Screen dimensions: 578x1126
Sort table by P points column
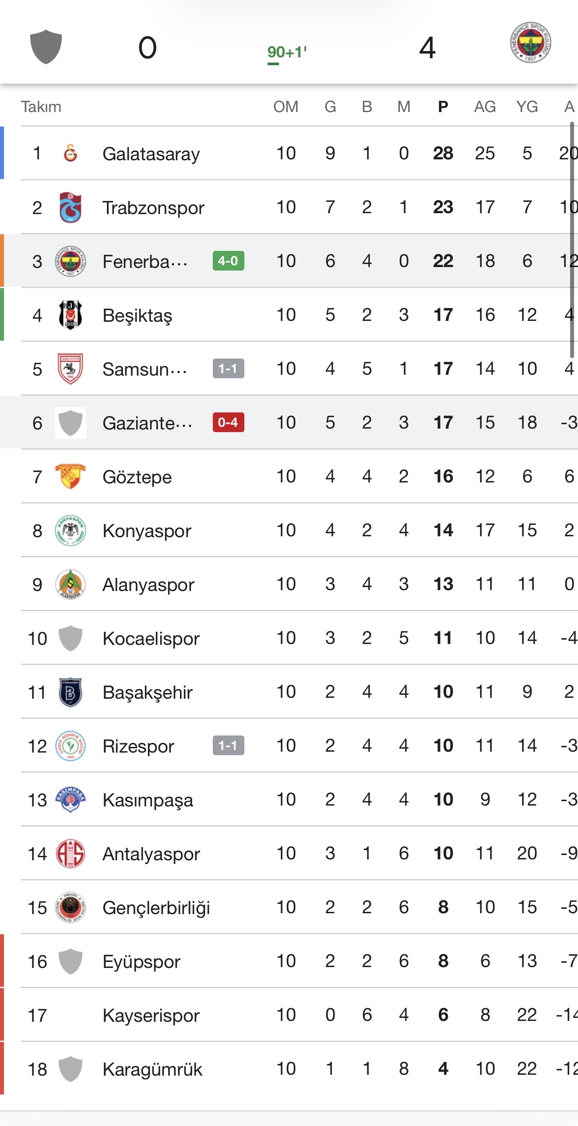click(x=443, y=106)
